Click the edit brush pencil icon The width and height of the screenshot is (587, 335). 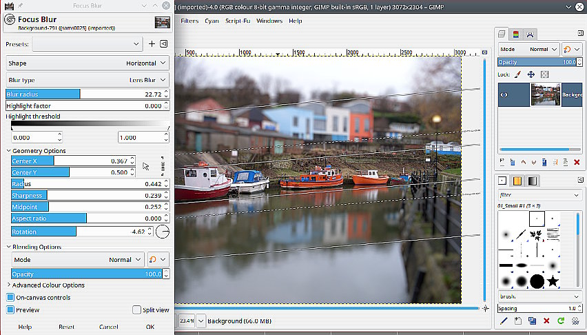(x=504, y=321)
